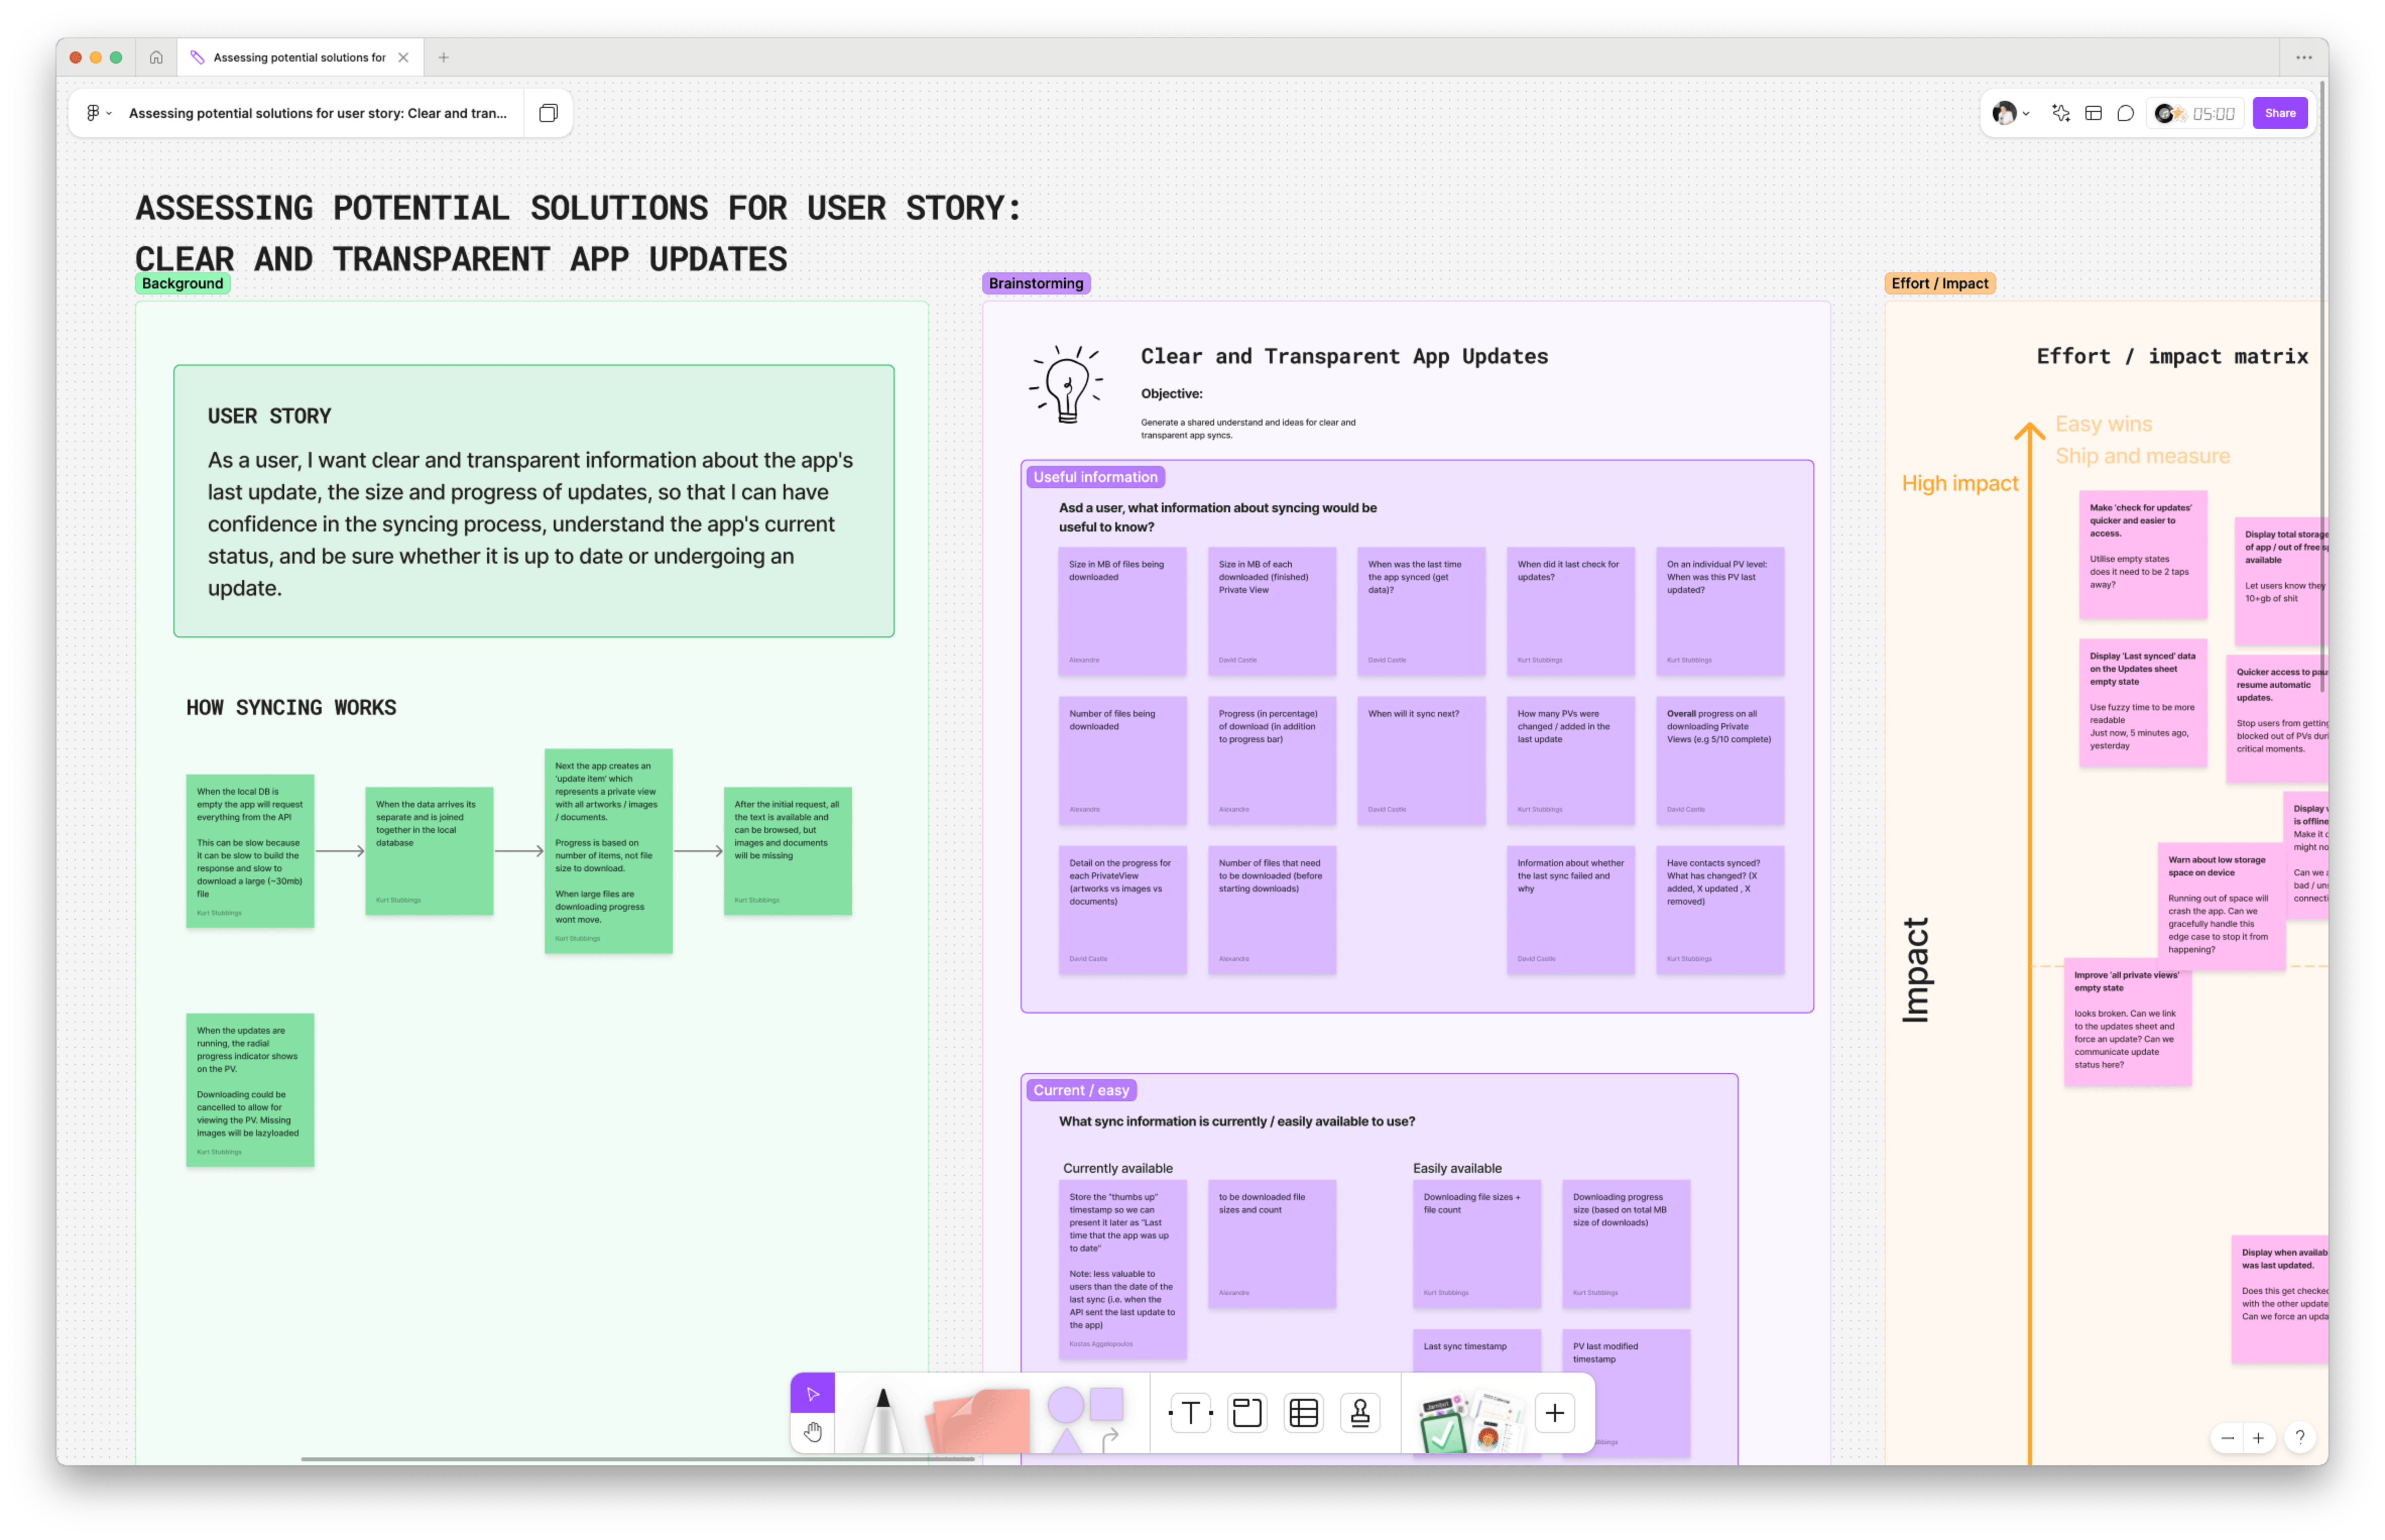
Task: Expand the user avatar dropdown
Action: [2011, 113]
